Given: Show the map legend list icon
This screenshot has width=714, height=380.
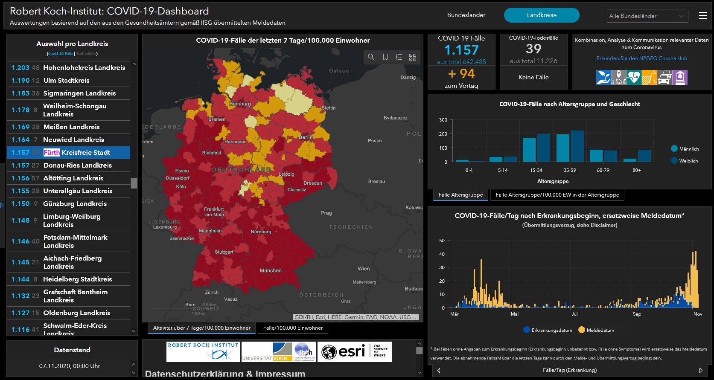Looking at the screenshot, I should click(x=399, y=57).
